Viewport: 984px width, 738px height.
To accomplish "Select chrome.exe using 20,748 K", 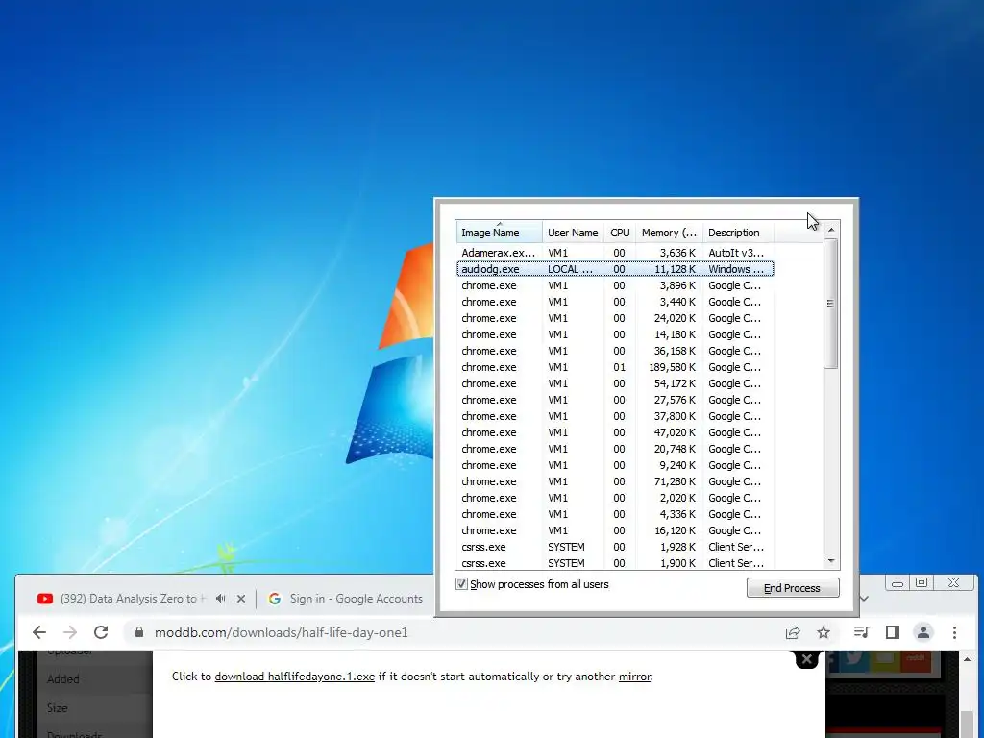I will point(615,449).
